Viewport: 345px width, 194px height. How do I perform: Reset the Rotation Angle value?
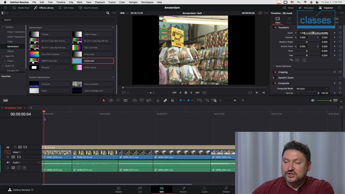click(x=340, y=42)
